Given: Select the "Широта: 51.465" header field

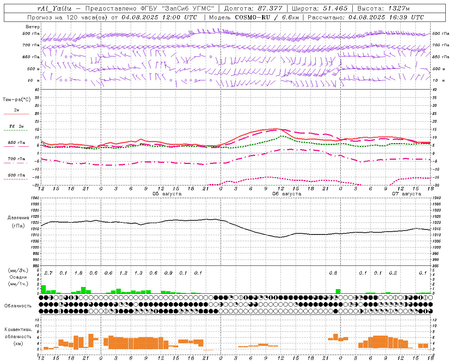Looking at the screenshot, I should pos(320,8).
